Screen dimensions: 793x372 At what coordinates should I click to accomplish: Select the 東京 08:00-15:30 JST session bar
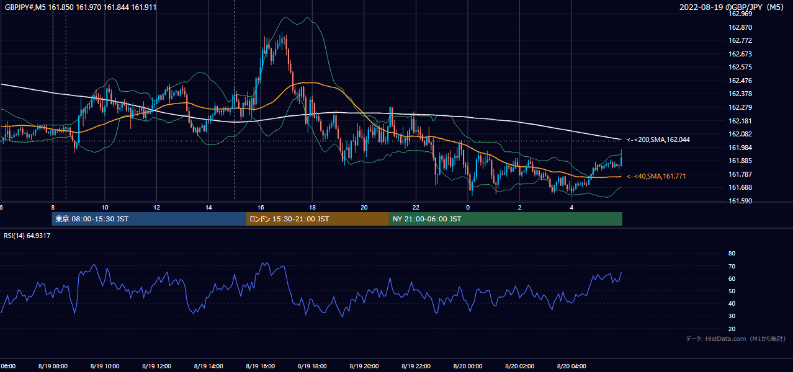149,219
